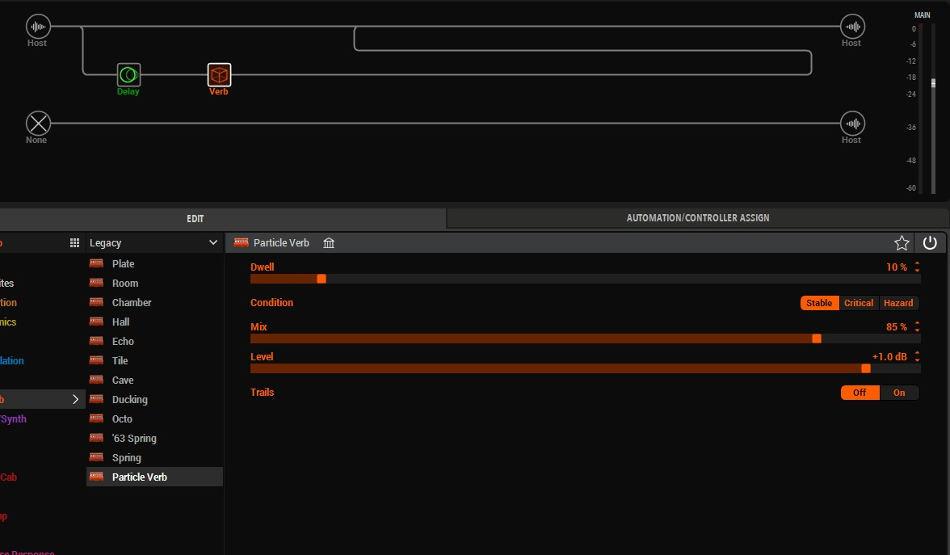
Task: Click the None input block icon
Action: click(x=38, y=124)
